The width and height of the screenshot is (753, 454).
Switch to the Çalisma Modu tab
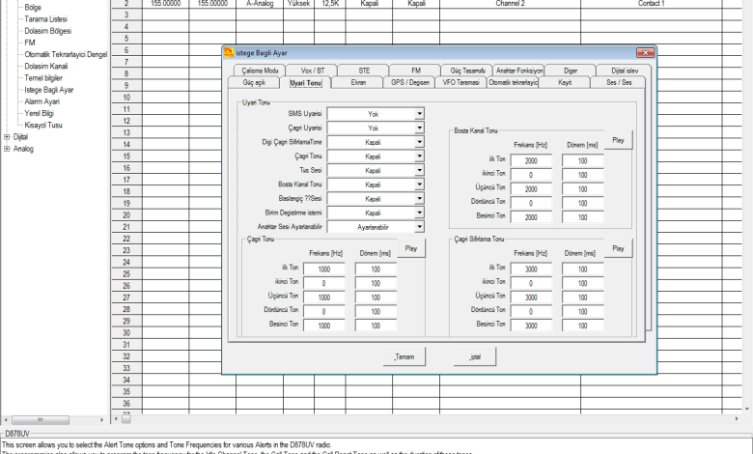(260, 71)
